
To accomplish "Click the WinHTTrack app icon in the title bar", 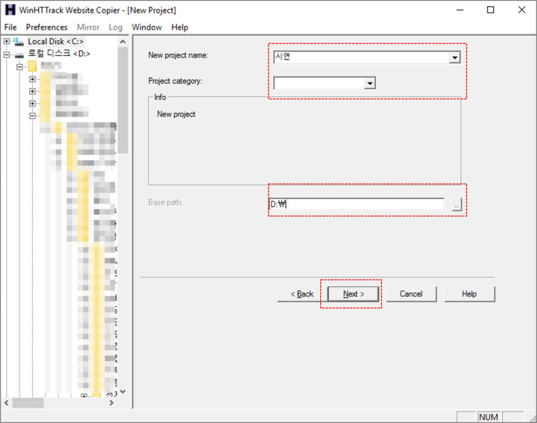I will point(10,10).
